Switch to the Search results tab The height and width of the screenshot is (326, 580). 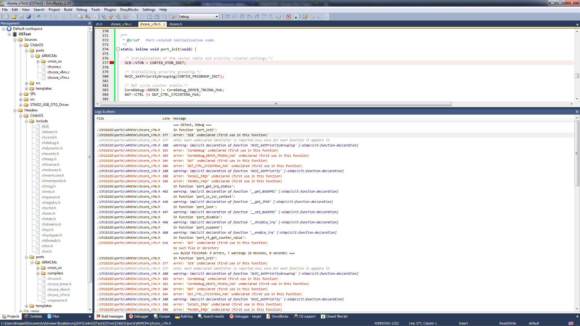click(x=211, y=316)
